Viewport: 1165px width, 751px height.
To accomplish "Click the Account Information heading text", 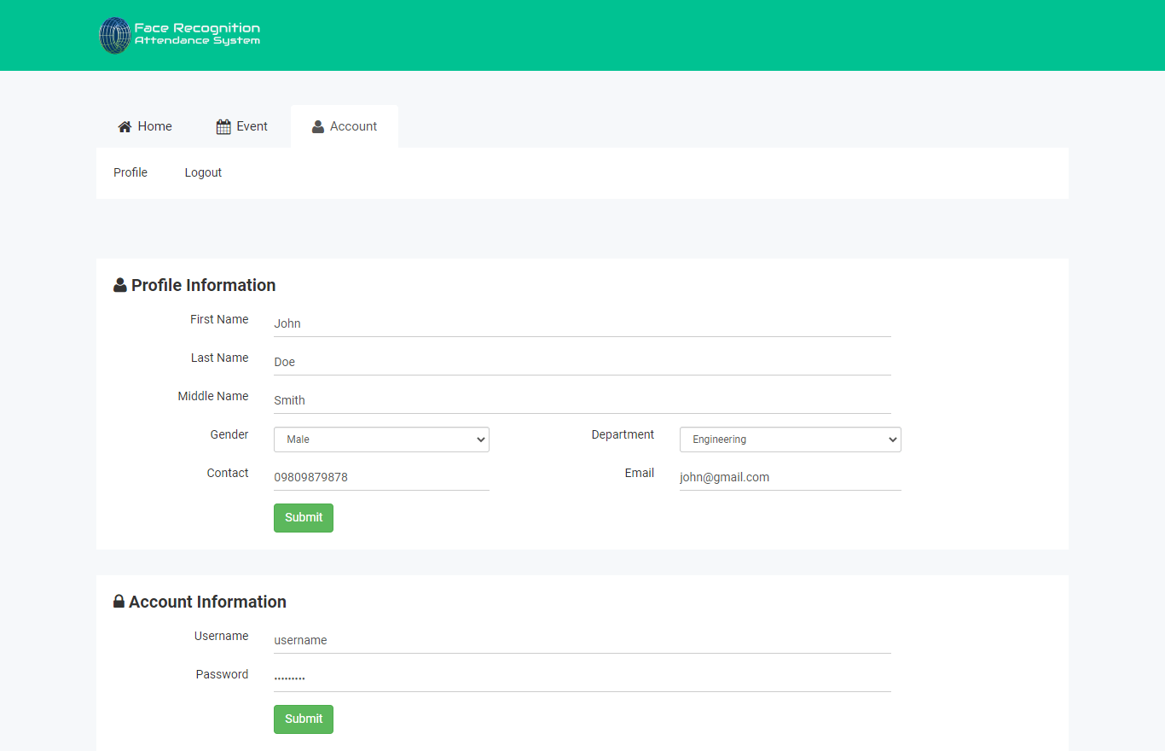I will [x=207, y=602].
